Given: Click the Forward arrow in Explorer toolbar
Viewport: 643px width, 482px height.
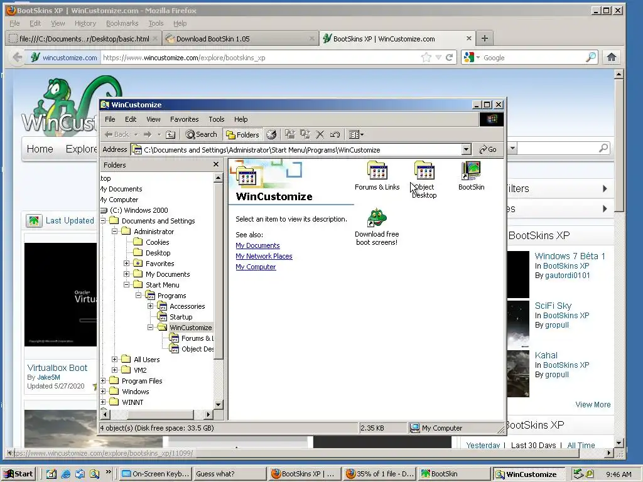Looking at the screenshot, I should click(148, 134).
